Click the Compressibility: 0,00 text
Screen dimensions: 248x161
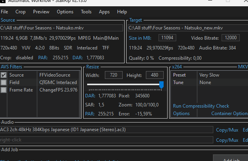point(180,58)
